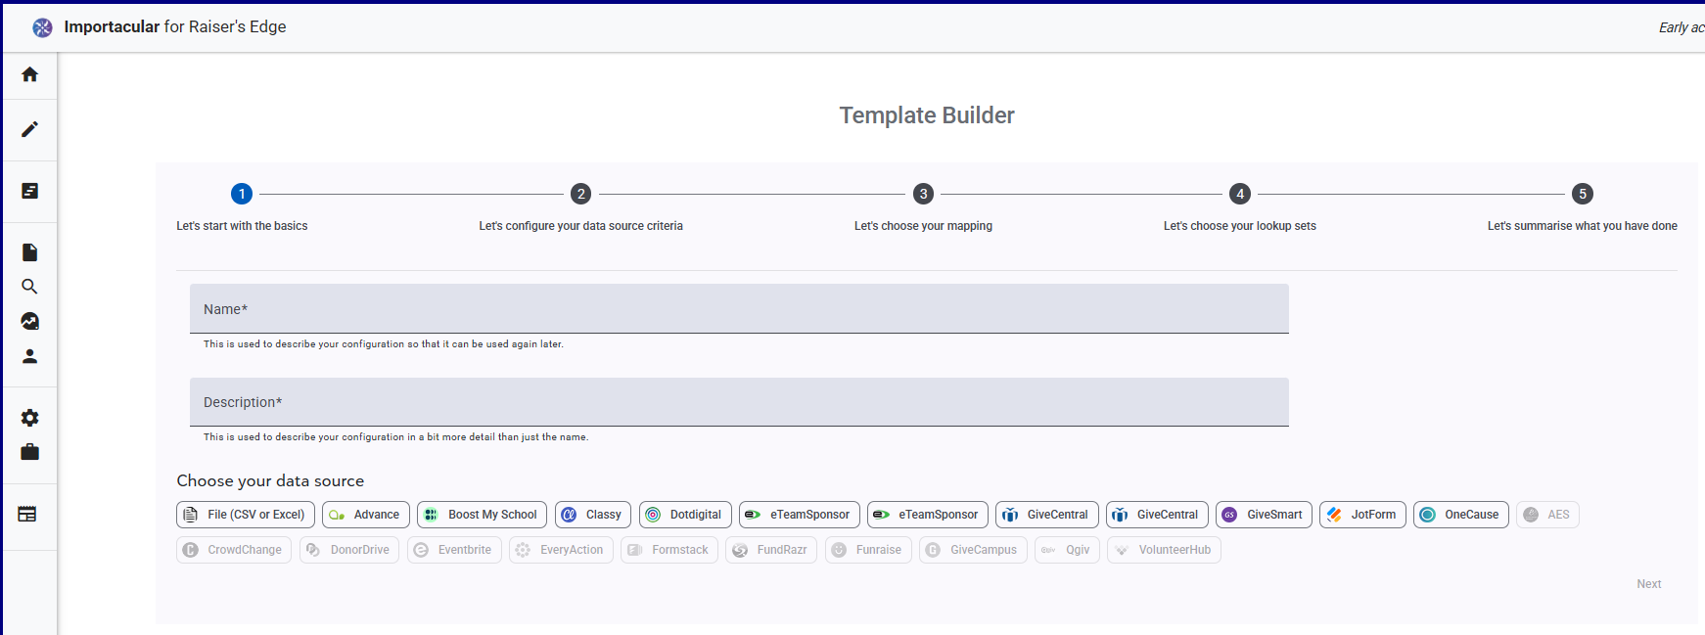The width and height of the screenshot is (1705, 635).
Task: Choose the Boost My School source
Action: pos(482,515)
